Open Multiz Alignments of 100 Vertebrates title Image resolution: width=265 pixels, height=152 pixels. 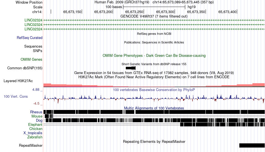pos(154,108)
